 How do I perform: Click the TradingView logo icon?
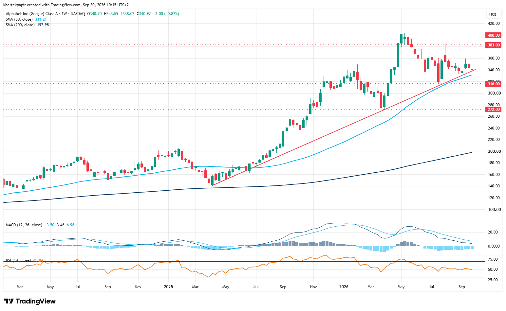tap(9, 301)
